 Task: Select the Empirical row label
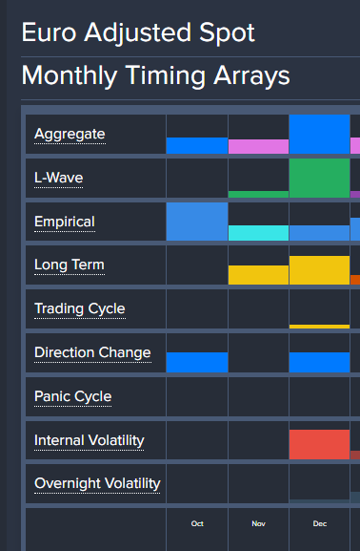(65, 222)
